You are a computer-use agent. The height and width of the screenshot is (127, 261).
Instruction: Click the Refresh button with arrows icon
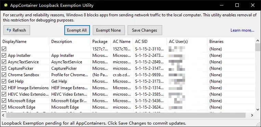point(17,30)
